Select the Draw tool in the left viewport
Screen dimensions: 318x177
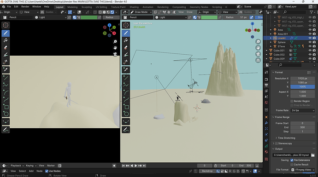(6, 33)
